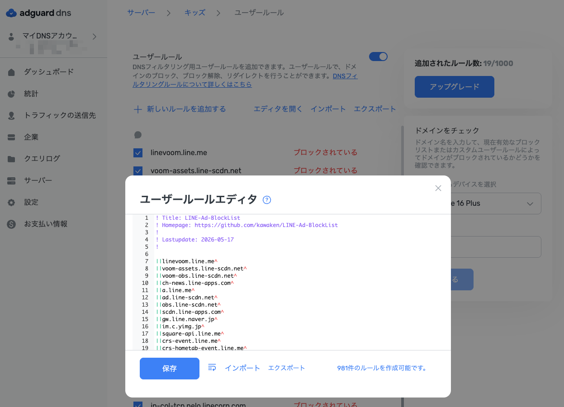Viewport: 564px width, 407px height.
Task: Click the company icon in sidebar
Action: 12,137
